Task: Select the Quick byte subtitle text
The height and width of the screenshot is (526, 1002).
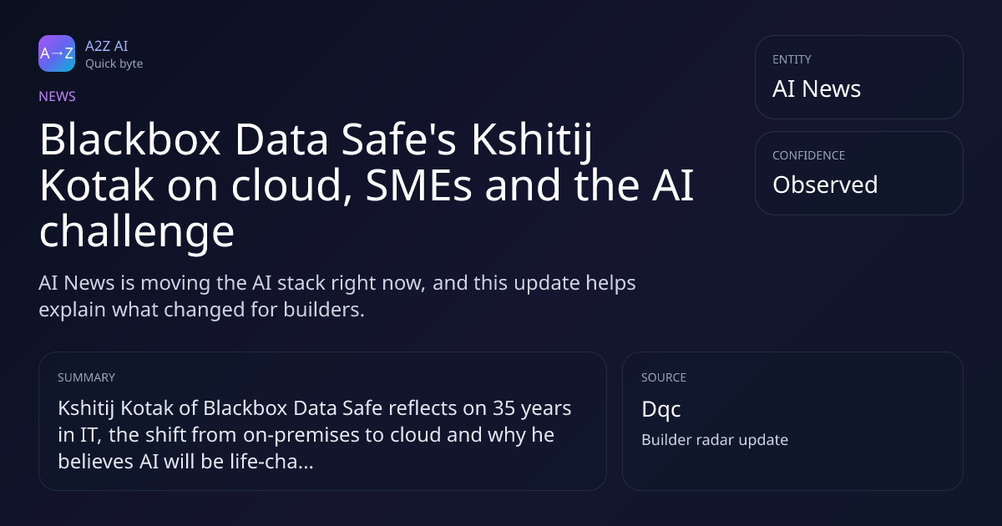Action: (x=114, y=63)
